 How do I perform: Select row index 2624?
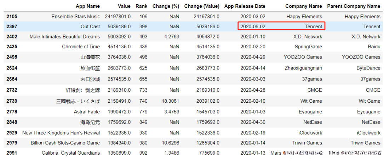click(x=12, y=68)
